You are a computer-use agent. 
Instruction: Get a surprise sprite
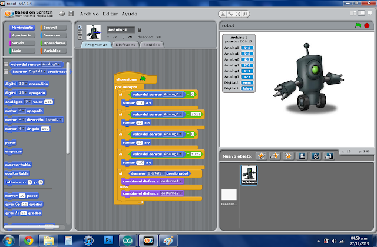point(288,156)
